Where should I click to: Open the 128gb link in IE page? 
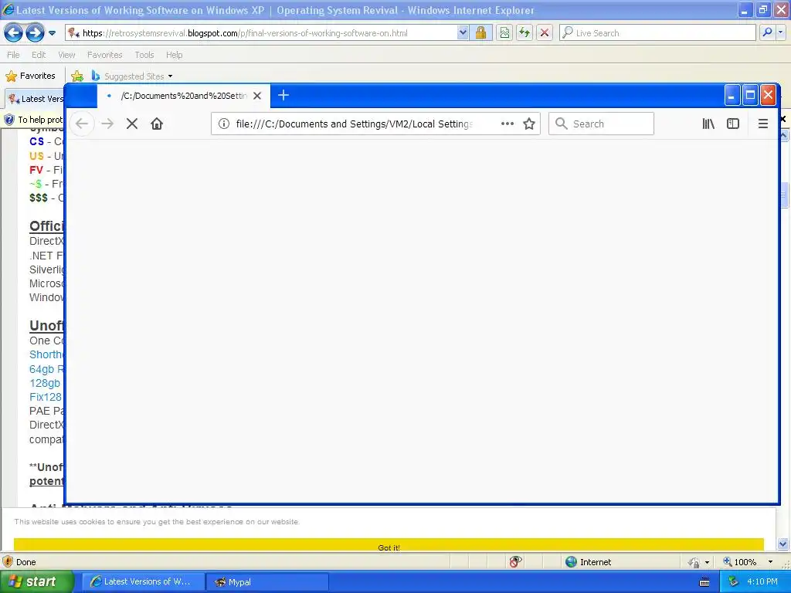pos(44,383)
